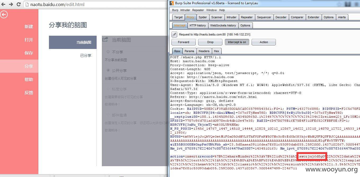The height and width of the screenshot is (177, 360).
Task: Switch to the Headers view tab
Action: [204, 51]
